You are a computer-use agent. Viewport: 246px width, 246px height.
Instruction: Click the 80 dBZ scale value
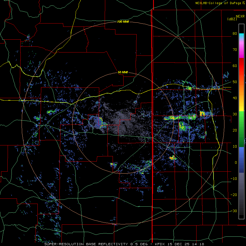(x=235, y=33)
